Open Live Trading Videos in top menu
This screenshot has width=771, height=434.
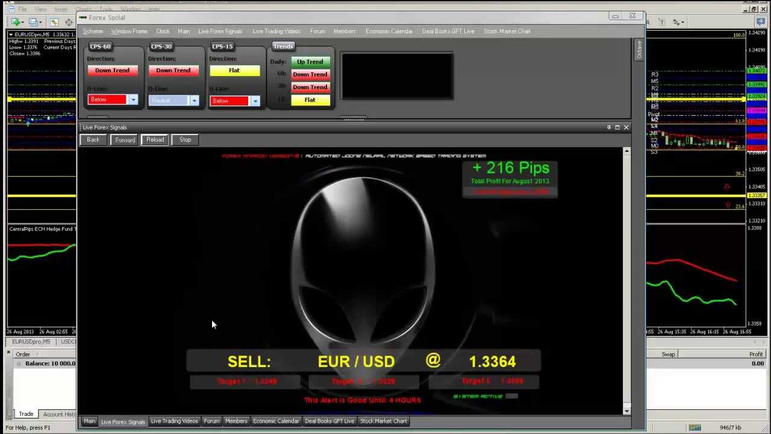[276, 31]
